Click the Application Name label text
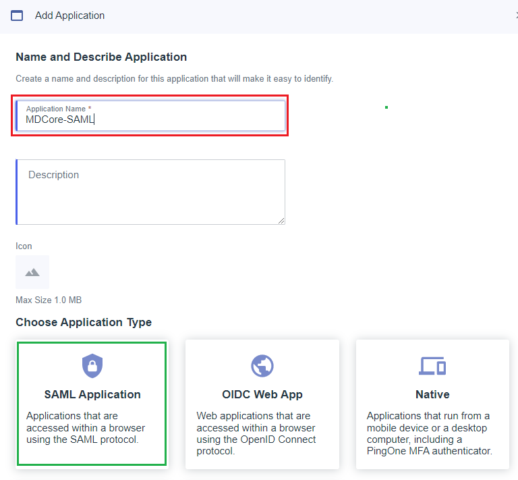Viewport: 518px width, 480px height. [x=56, y=109]
